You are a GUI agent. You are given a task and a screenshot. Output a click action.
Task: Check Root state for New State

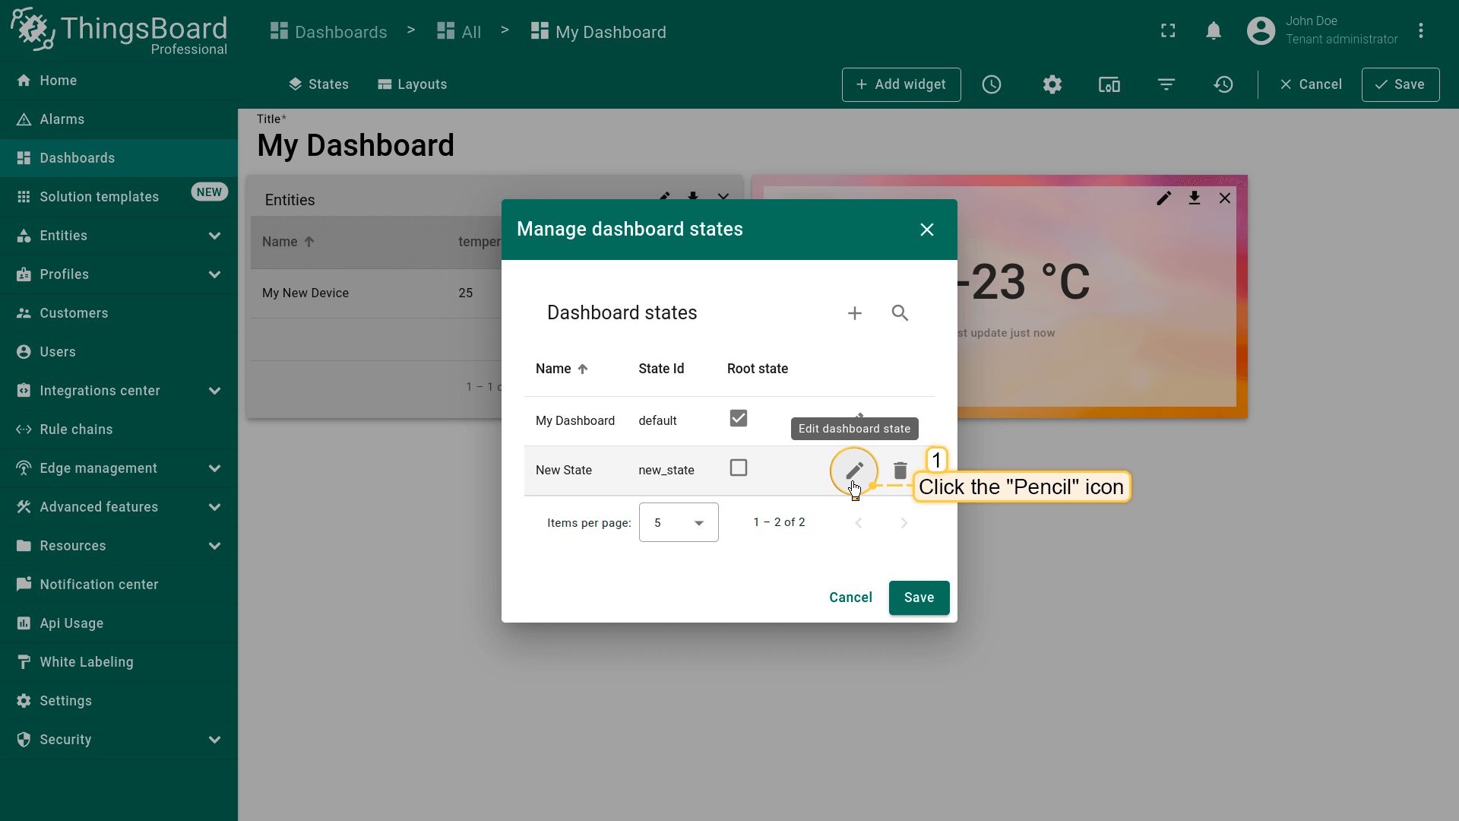click(x=738, y=468)
